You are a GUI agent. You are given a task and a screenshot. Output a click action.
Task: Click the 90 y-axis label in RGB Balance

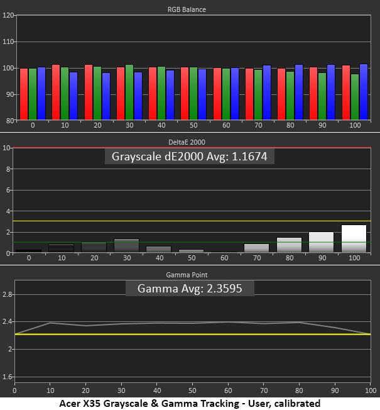(x=10, y=94)
